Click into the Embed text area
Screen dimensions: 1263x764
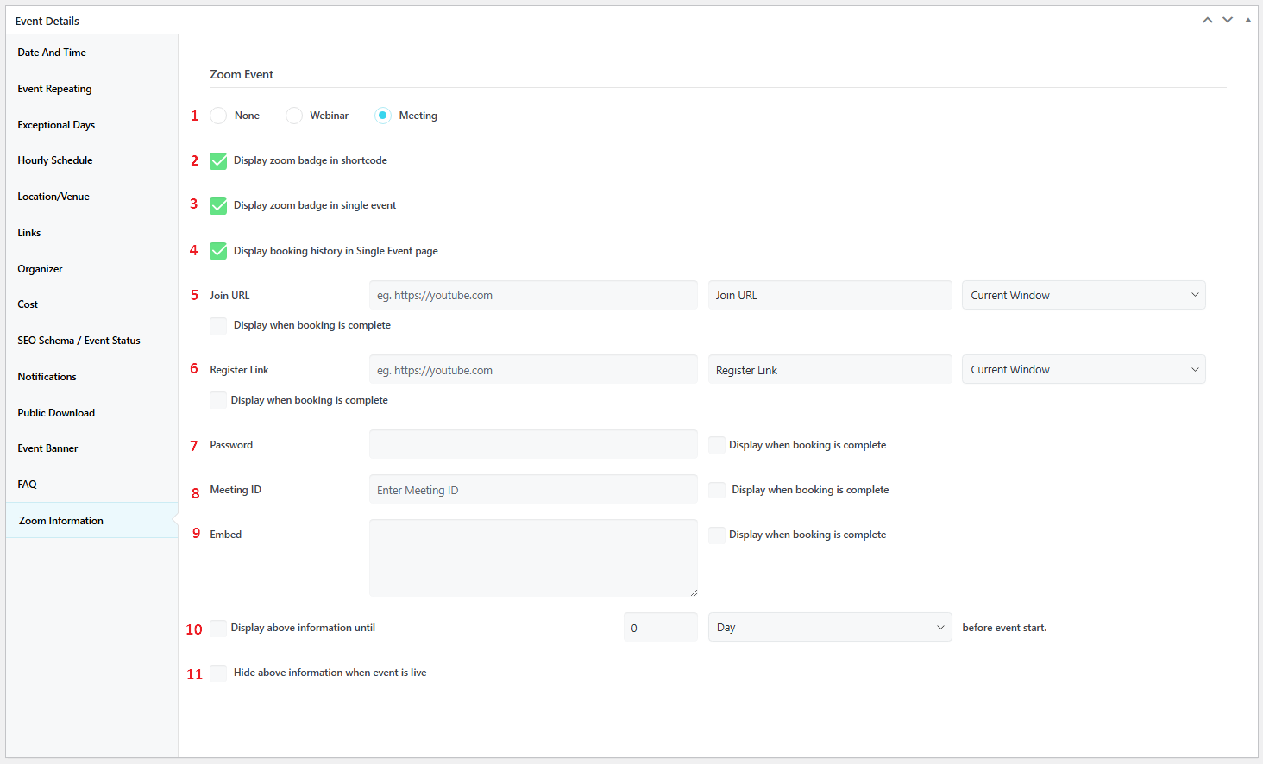click(x=533, y=557)
